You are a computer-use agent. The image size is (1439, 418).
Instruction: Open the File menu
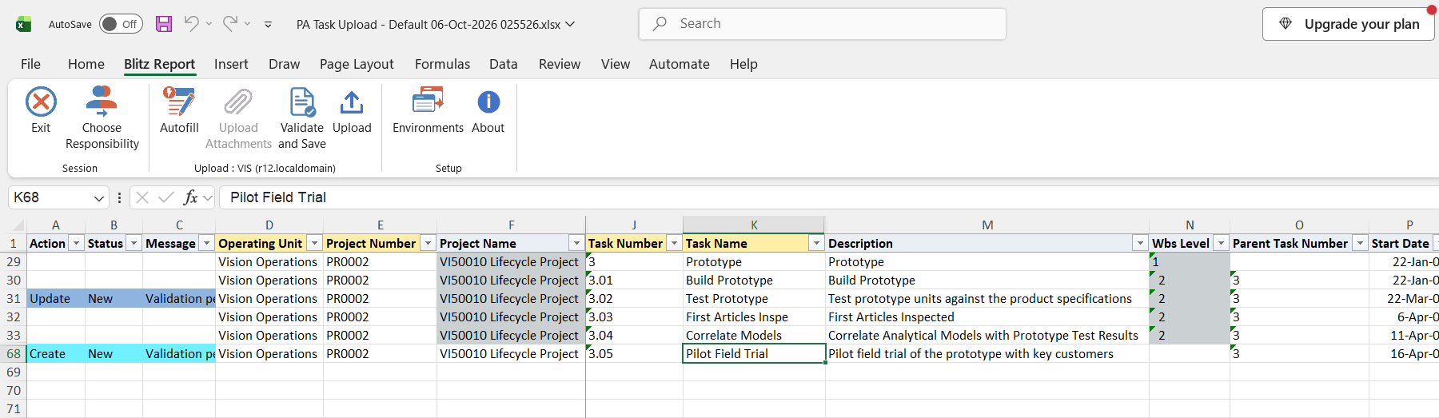click(30, 64)
